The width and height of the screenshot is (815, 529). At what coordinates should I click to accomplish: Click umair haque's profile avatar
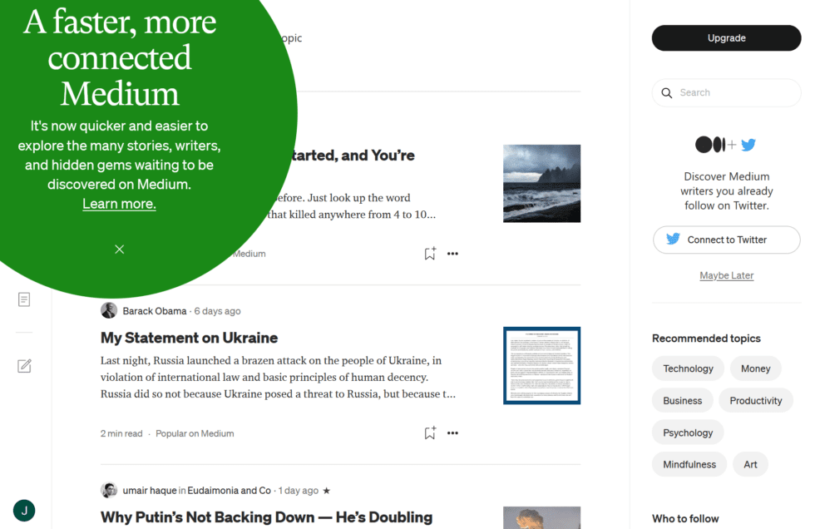click(x=109, y=490)
